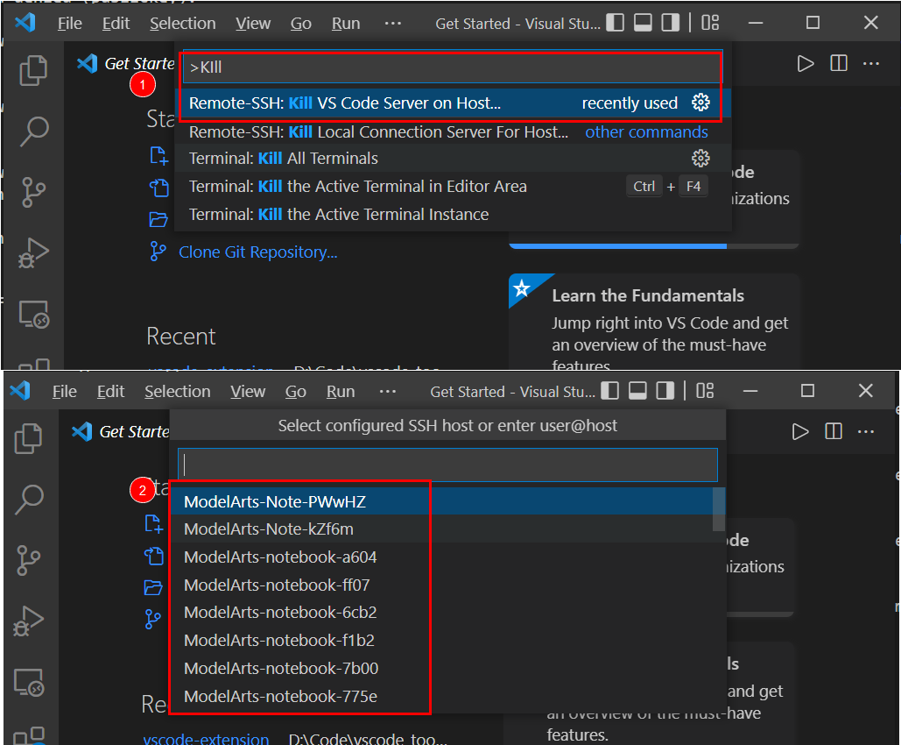Open Remote Explorer icon in top window

pyautogui.click(x=33, y=314)
